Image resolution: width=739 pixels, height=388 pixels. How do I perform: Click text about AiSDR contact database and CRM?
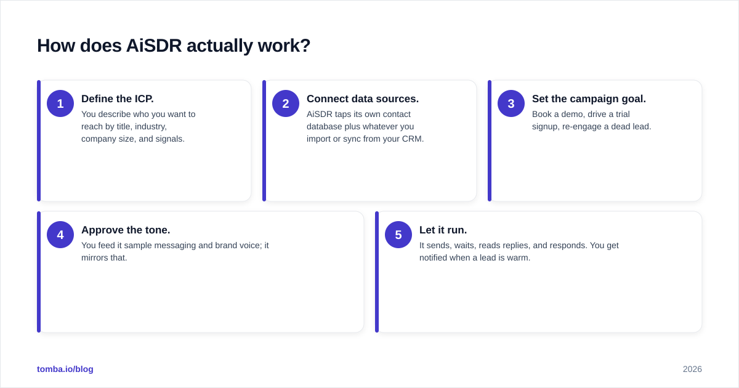pos(365,126)
